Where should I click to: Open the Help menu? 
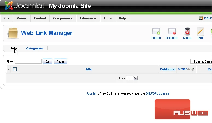[x=122, y=18]
